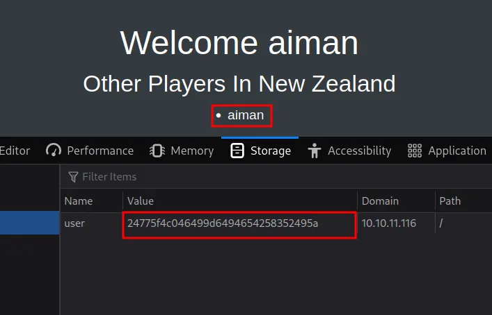Image resolution: width=492 pixels, height=315 pixels.
Task: Click the Performance tab gauge icon
Action: 54,151
